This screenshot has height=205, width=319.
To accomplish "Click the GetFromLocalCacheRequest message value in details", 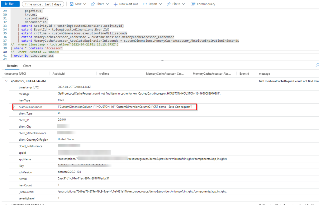I will click(139, 94).
